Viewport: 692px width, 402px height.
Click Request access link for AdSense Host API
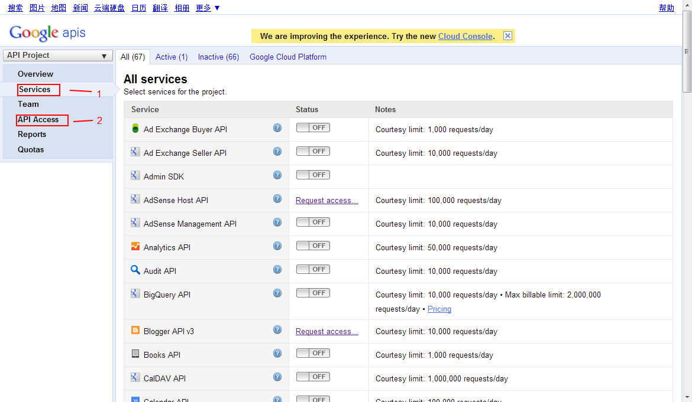pyautogui.click(x=326, y=201)
